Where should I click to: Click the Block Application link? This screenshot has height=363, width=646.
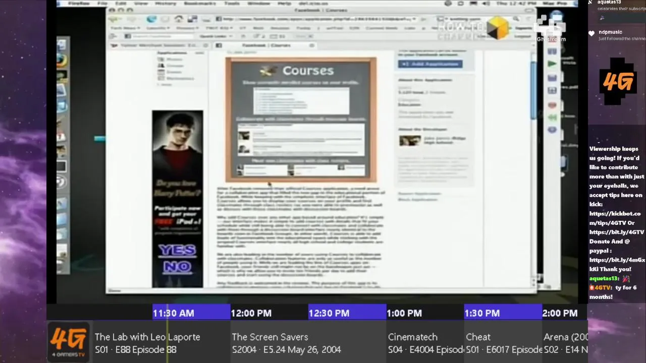418,199
